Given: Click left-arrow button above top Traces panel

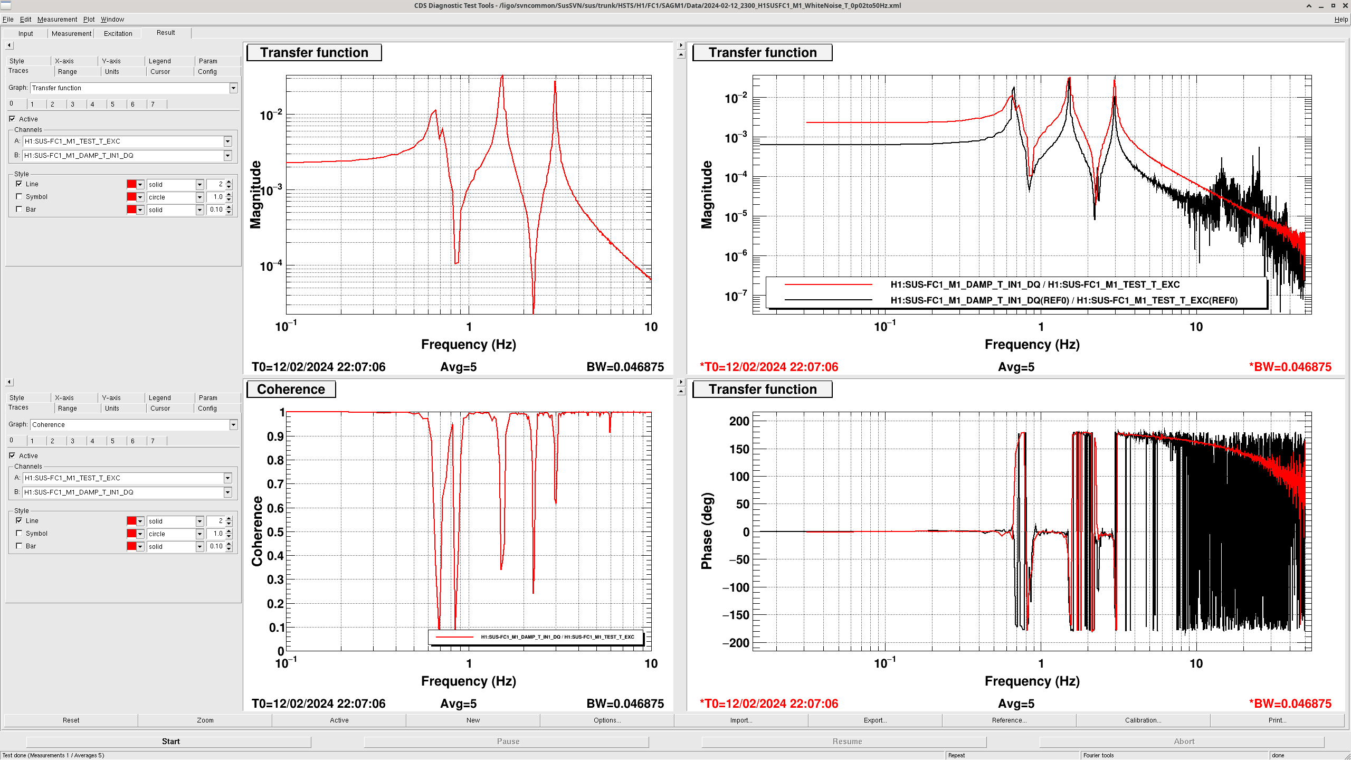Looking at the screenshot, I should pos(9,45).
